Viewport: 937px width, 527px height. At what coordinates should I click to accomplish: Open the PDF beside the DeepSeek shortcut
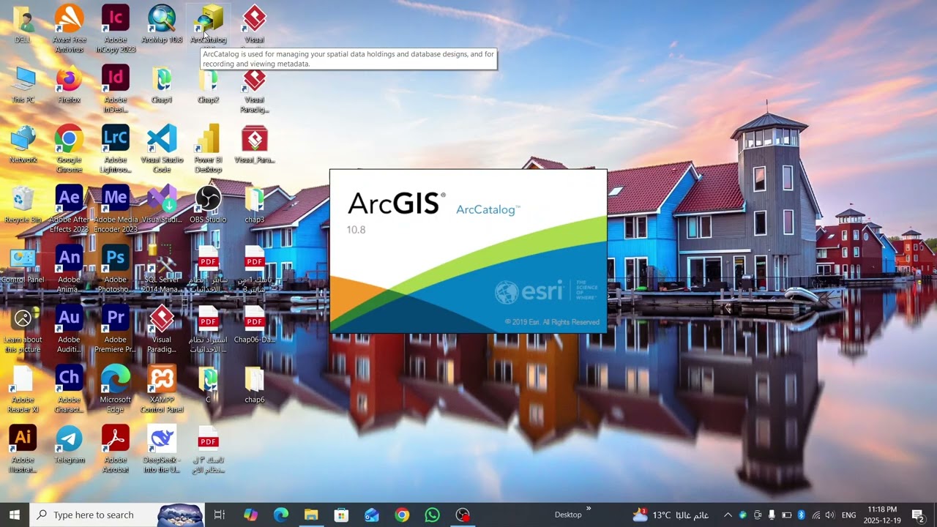pos(209,449)
